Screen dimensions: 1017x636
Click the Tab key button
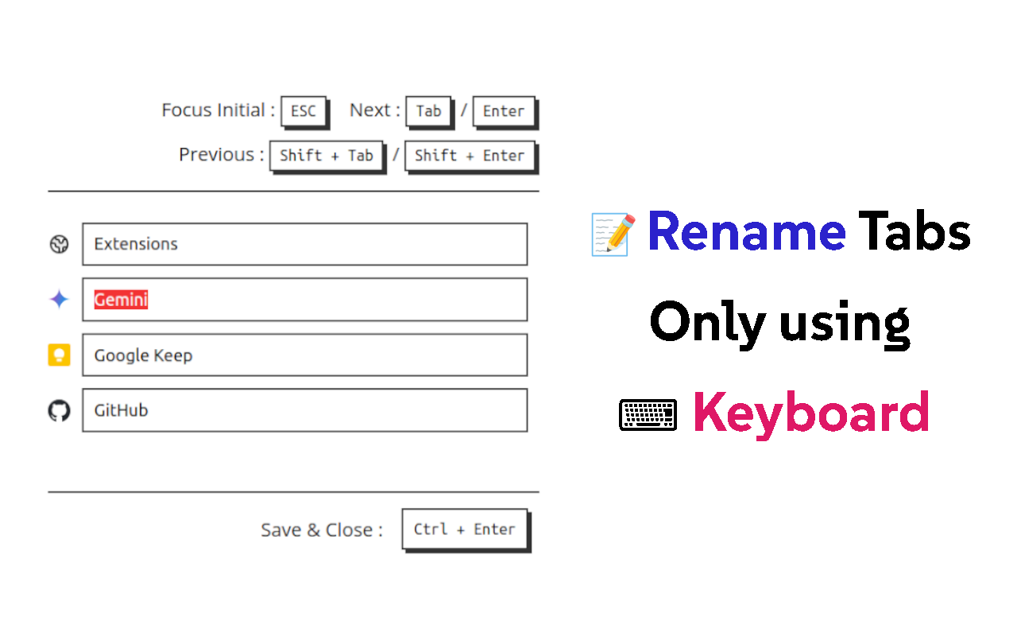tap(428, 112)
